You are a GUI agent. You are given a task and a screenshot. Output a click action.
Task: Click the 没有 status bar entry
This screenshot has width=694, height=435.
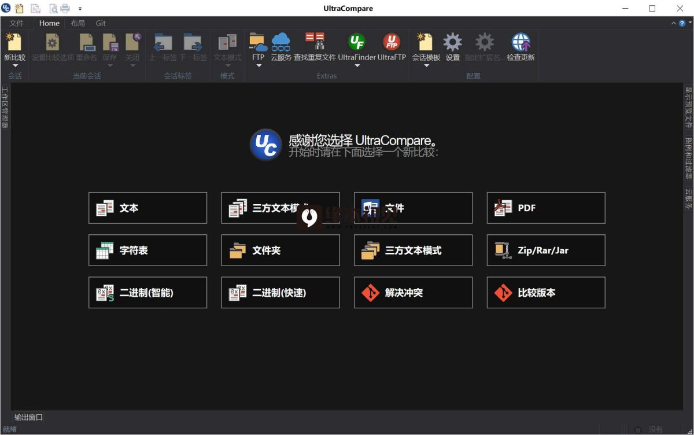tap(655, 430)
